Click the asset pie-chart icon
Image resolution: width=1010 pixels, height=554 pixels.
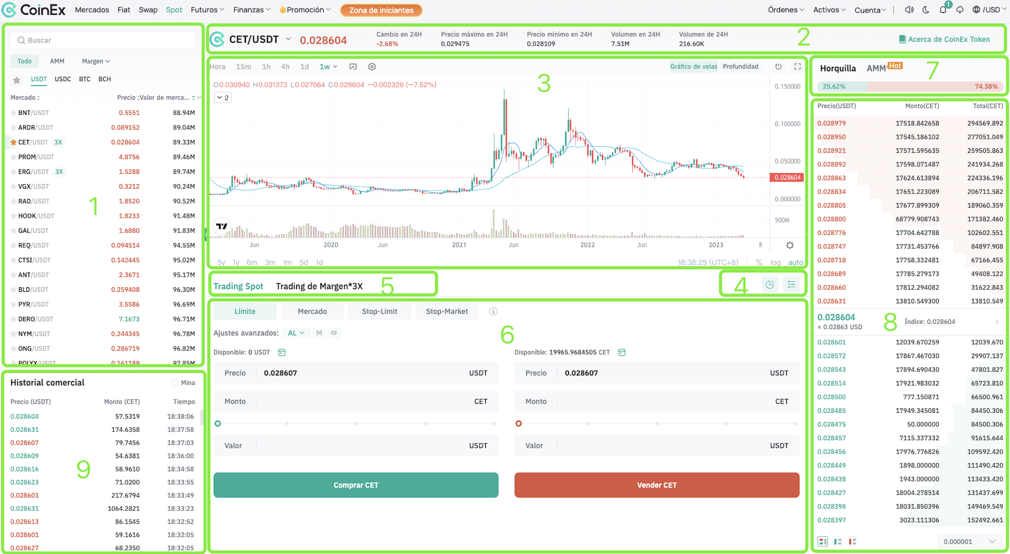(770, 284)
